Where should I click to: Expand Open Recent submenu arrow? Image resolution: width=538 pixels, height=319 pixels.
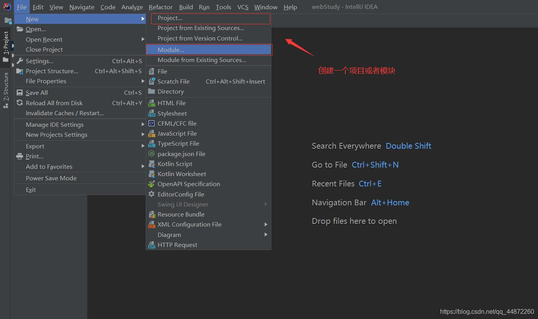point(143,39)
